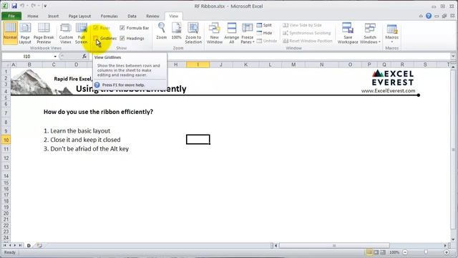Switch to Page Layout status bar icon
Image resolution: width=458 pixels, height=258 pixels.
pyautogui.click(x=376, y=252)
